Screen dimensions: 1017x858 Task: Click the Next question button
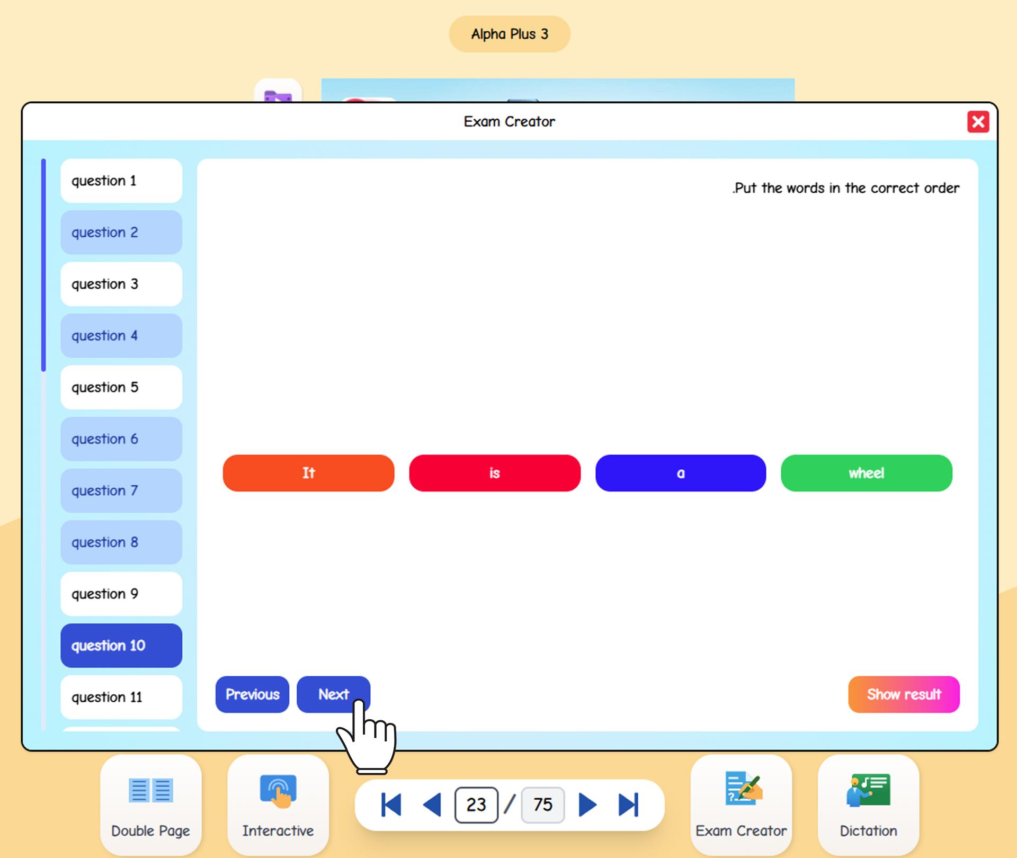(333, 694)
